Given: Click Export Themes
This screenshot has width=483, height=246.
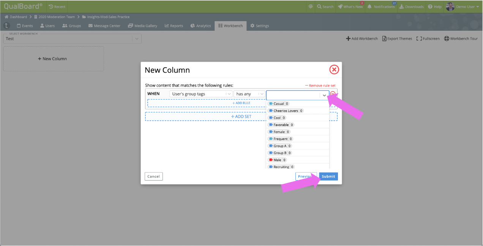Looking at the screenshot, I should pos(397,39).
